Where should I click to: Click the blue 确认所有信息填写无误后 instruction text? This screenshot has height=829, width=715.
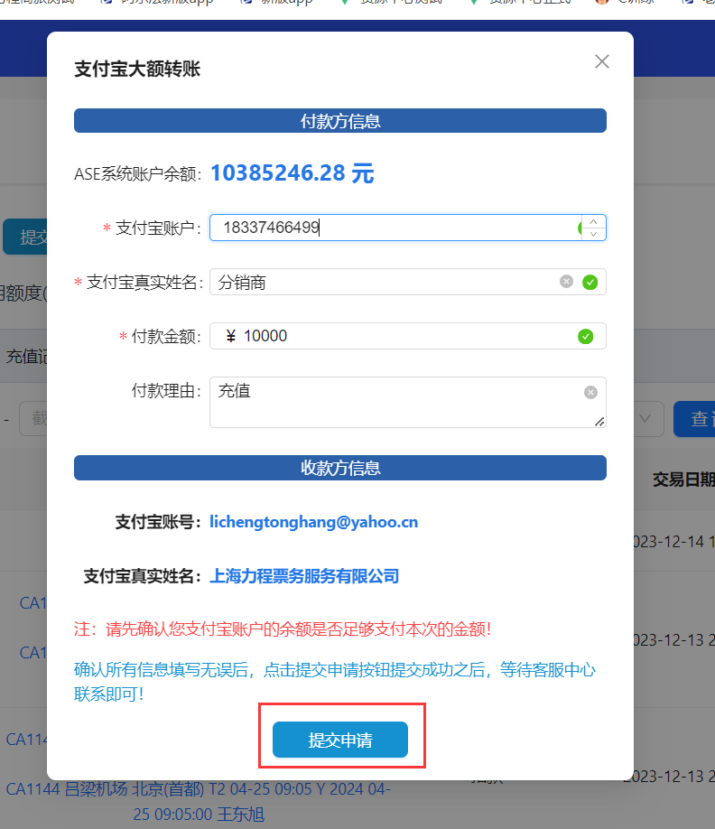tap(335, 682)
